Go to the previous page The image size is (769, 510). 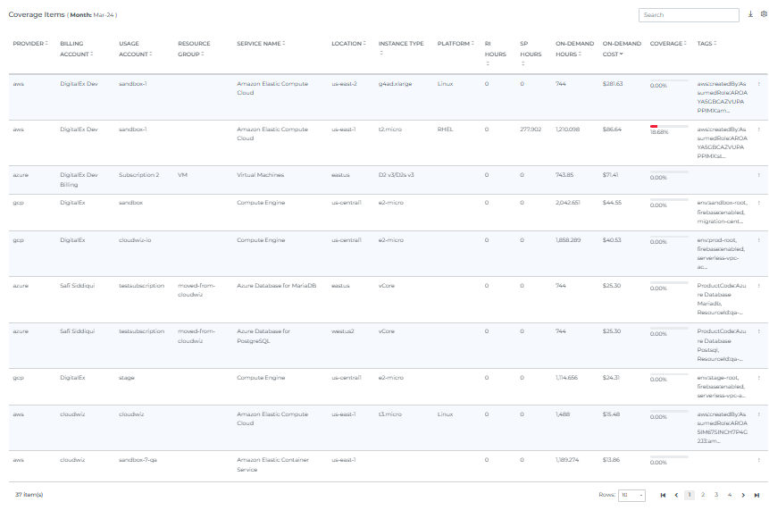click(676, 495)
